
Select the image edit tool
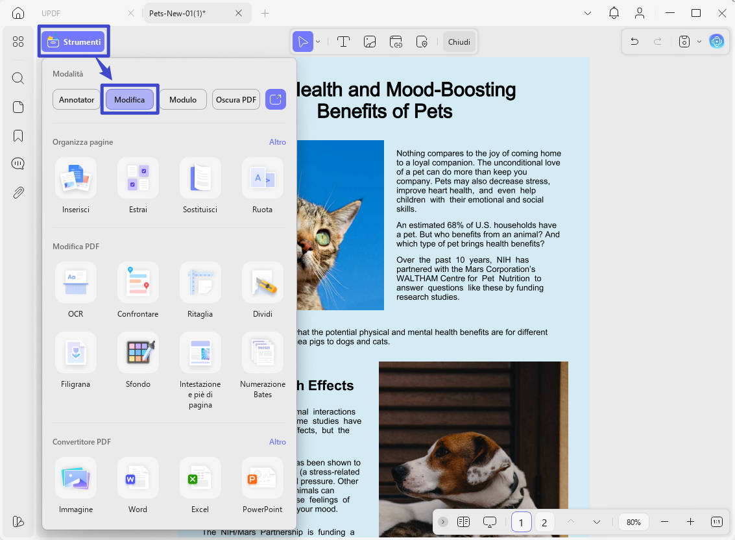[x=370, y=42]
